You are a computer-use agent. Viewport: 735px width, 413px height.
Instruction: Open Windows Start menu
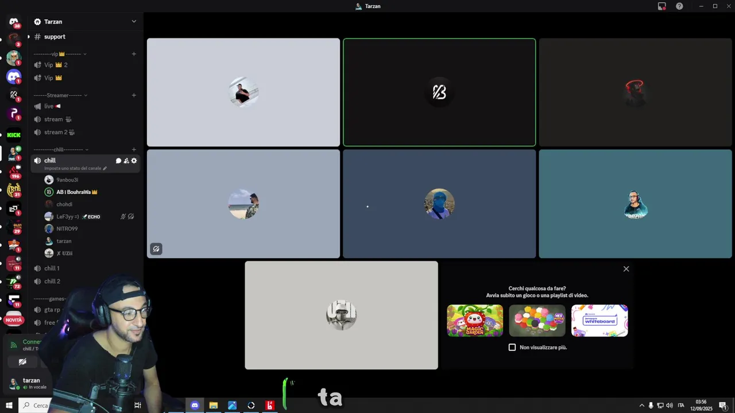pos(9,406)
